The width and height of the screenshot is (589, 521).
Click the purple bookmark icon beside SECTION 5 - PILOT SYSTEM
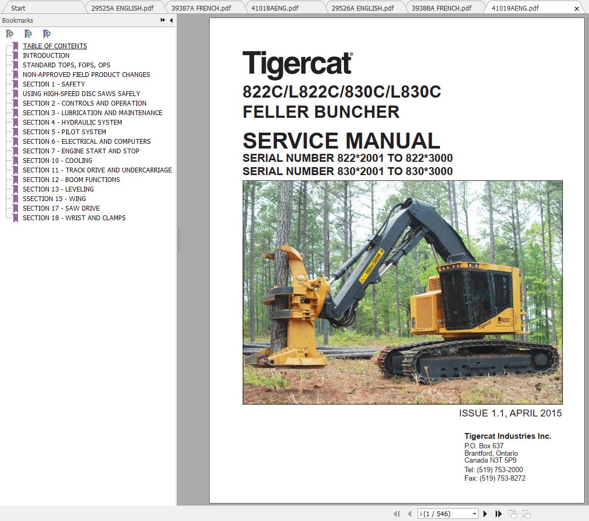(15, 132)
